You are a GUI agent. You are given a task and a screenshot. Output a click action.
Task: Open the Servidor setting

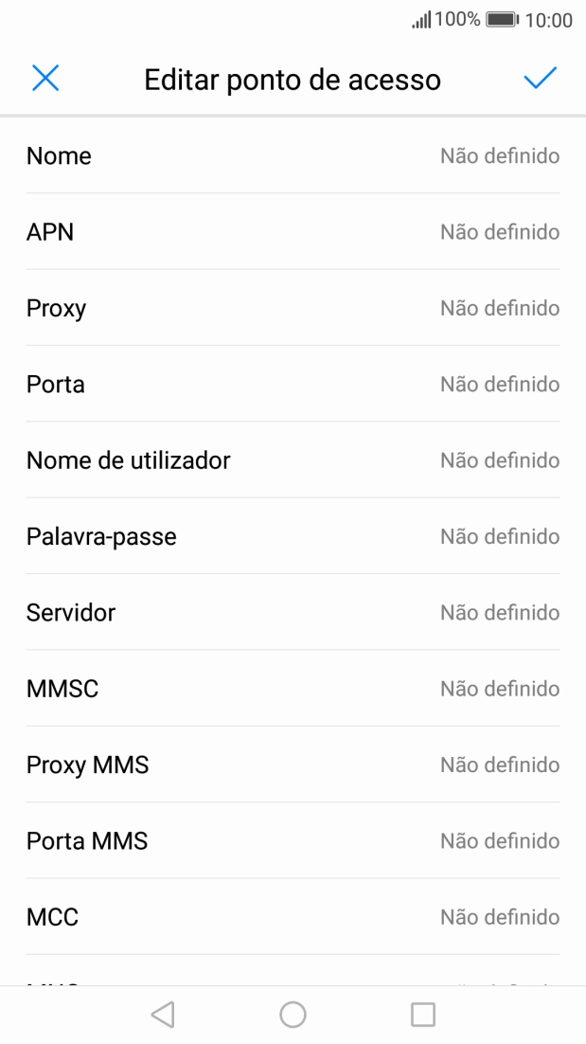point(293,612)
